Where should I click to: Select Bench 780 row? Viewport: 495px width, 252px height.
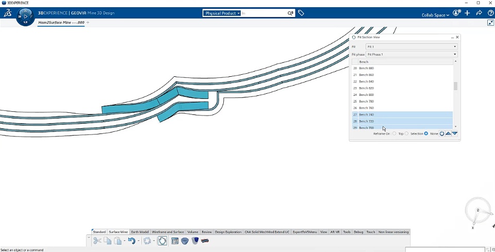point(403,101)
